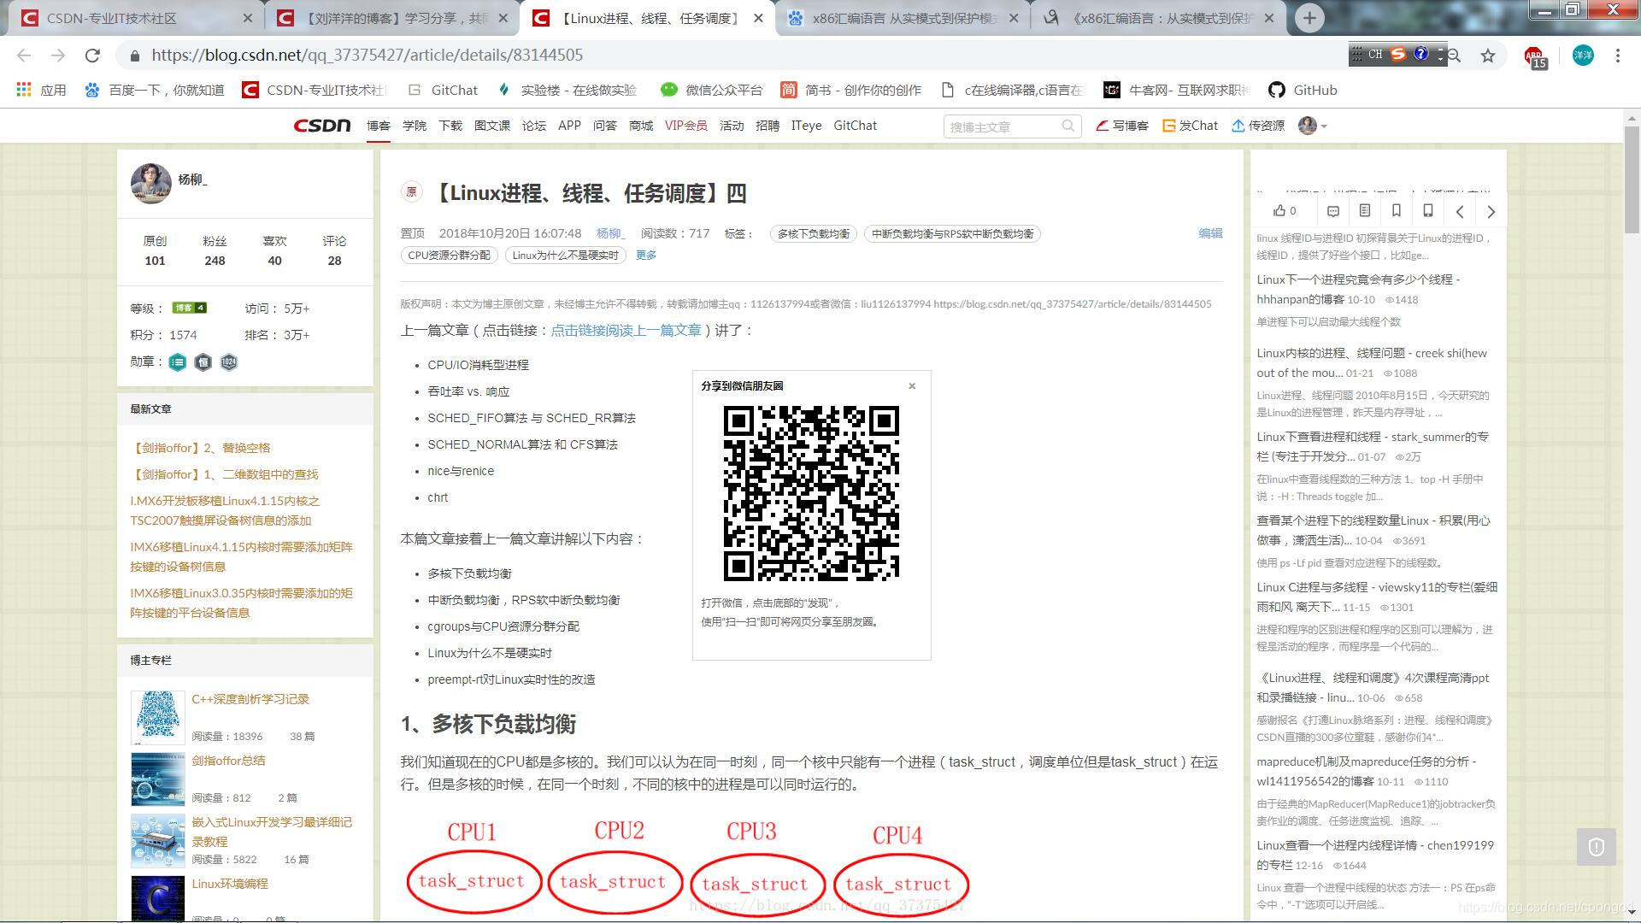Screen dimensions: 1641x923
Task: Click 写博客 to write a blog
Action: click(x=1122, y=126)
